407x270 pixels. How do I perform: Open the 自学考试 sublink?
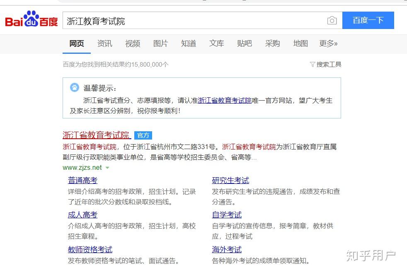(x=227, y=215)
